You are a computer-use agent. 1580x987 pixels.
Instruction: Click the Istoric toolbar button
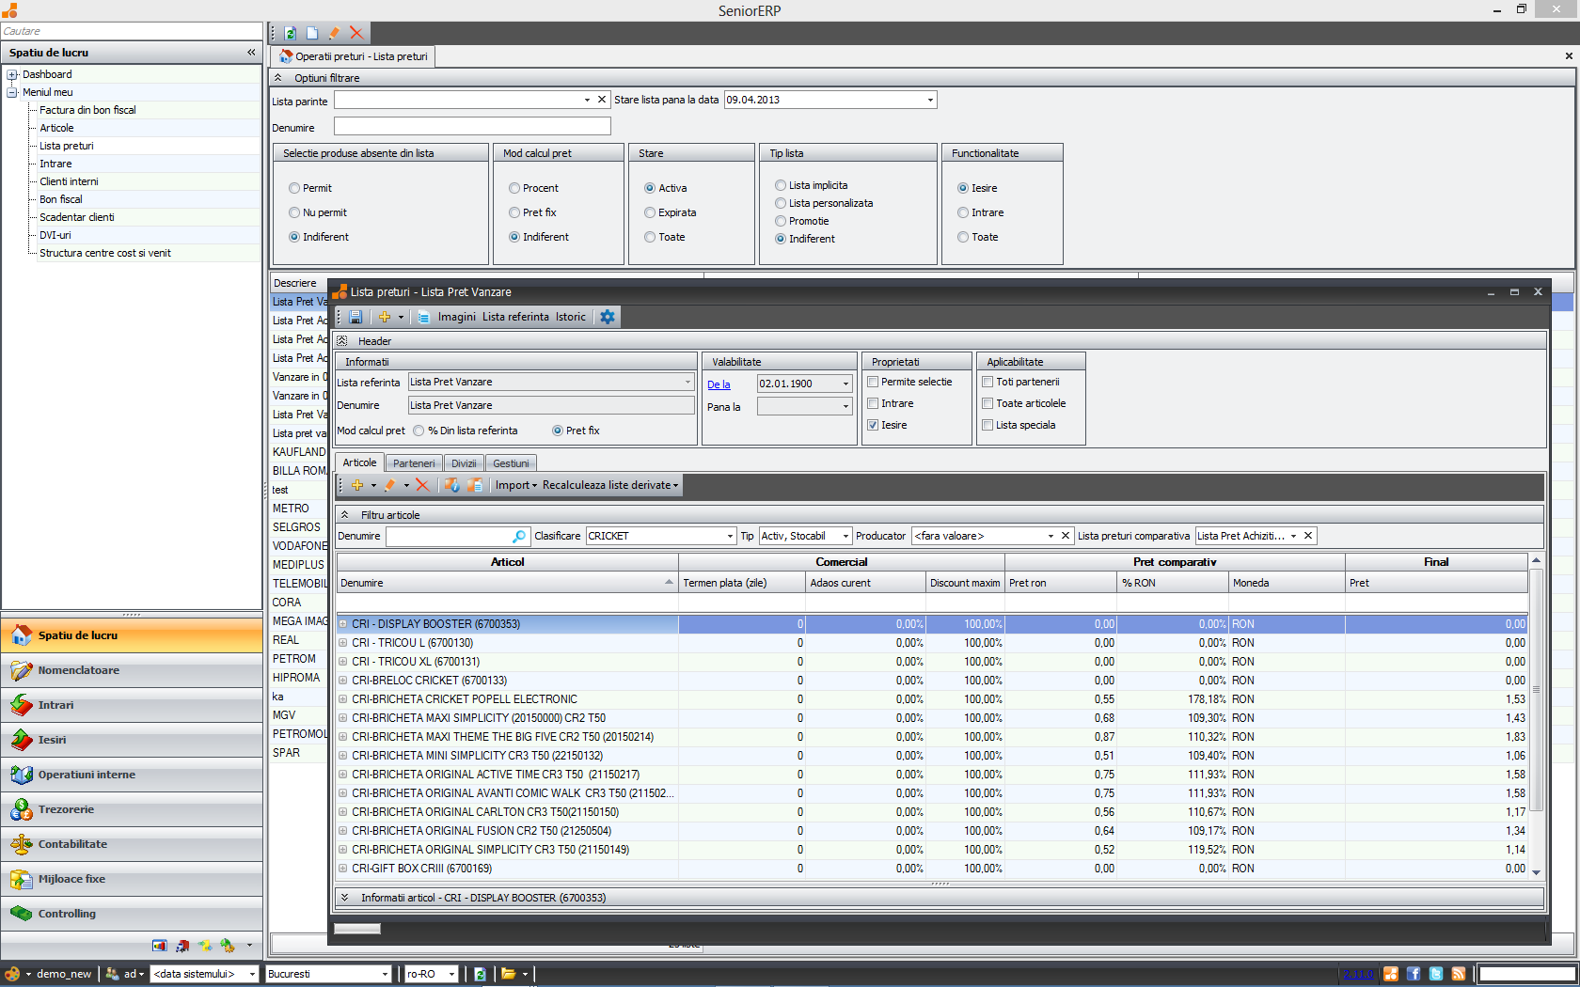coord(570,318)
